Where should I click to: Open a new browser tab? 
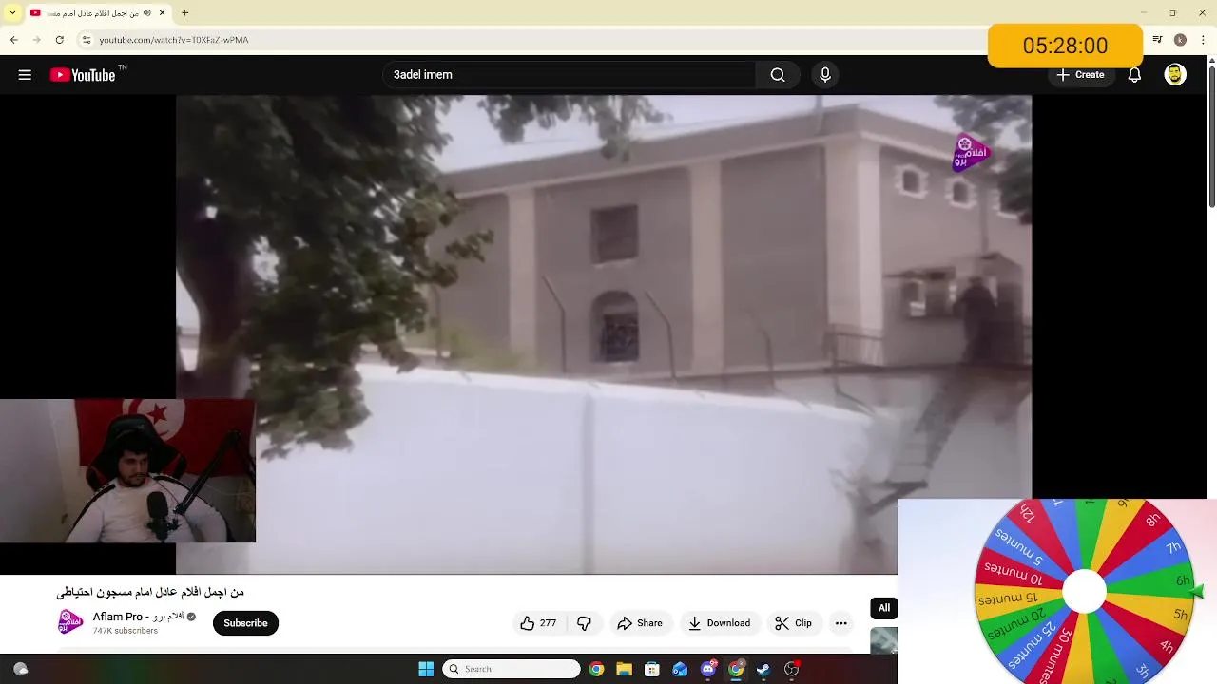pos(184,13)
